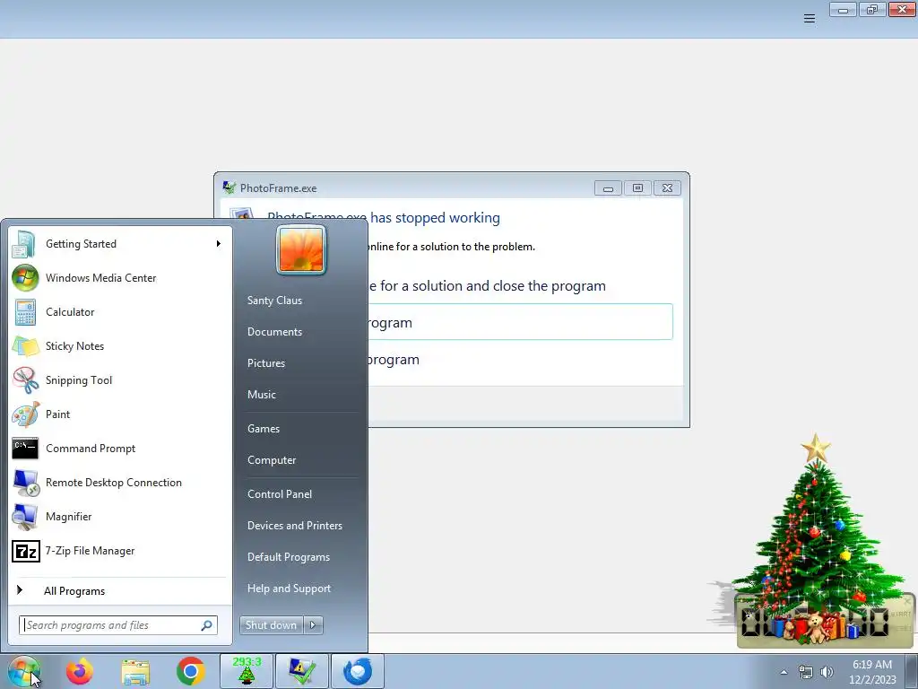Viewport: 918px width, 689px height.
Task: Click the search magnifier icon in Start menu
Action: pyautogui.click(x=207, y=625)
